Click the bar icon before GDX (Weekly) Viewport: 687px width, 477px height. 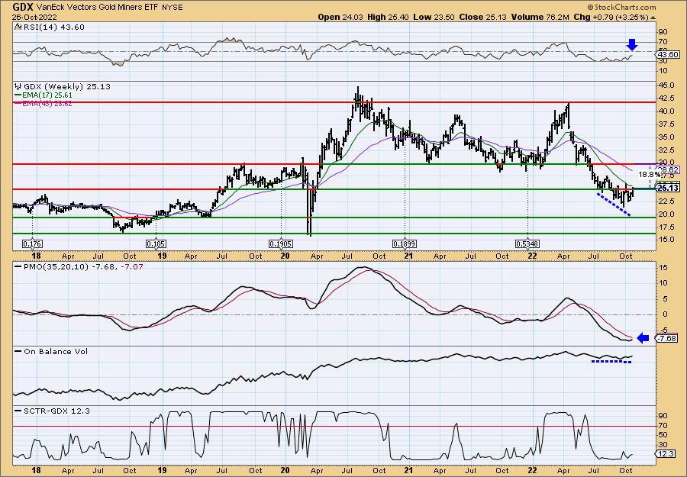coord(18,86)
